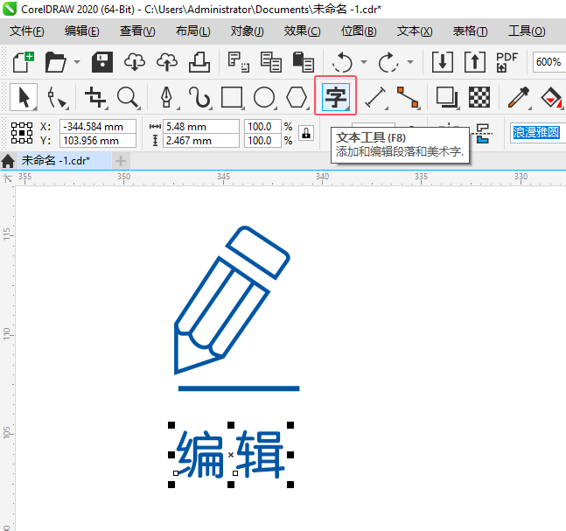Switch to the 未命名 -1.cdr tab
The height and width of the screenshot is (531, 566).
[64, 160]
